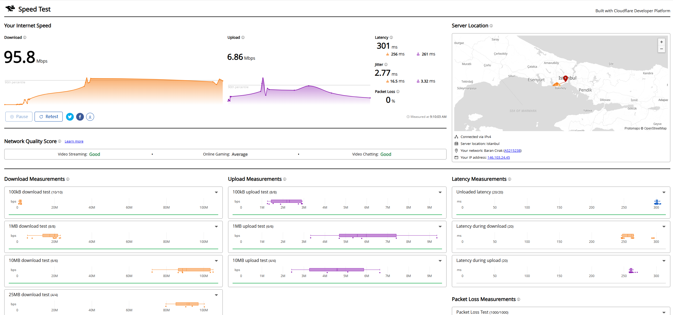
Task: Click the Retest button
Action: pos(49,117)
